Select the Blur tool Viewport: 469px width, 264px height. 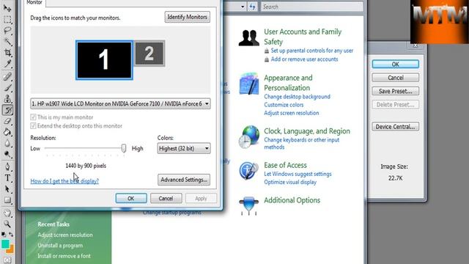[x=7, y=143]
